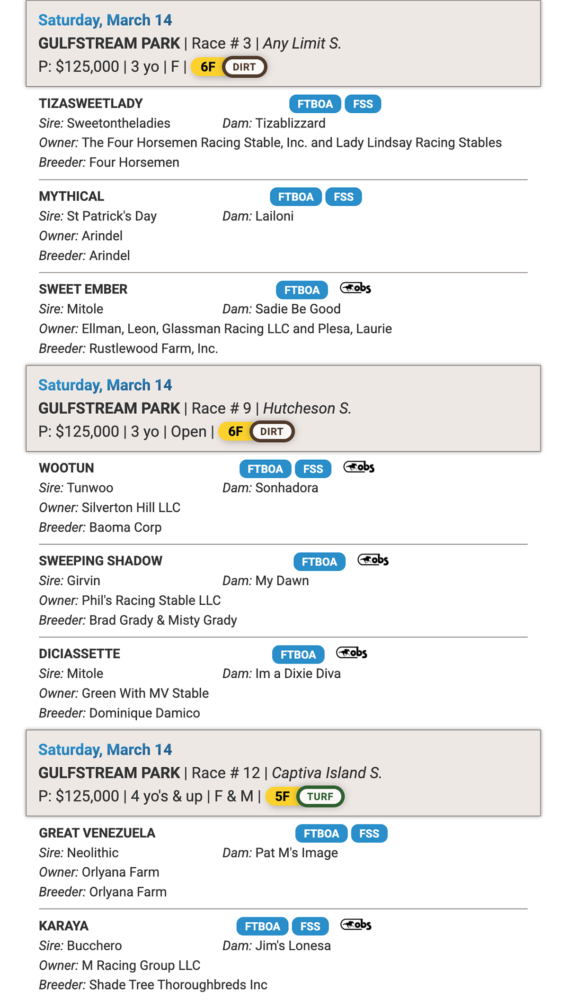This screenshot has height=1000, width=568.
Task: Click the FSS badge for Great Venezuela
Action: 369,833
